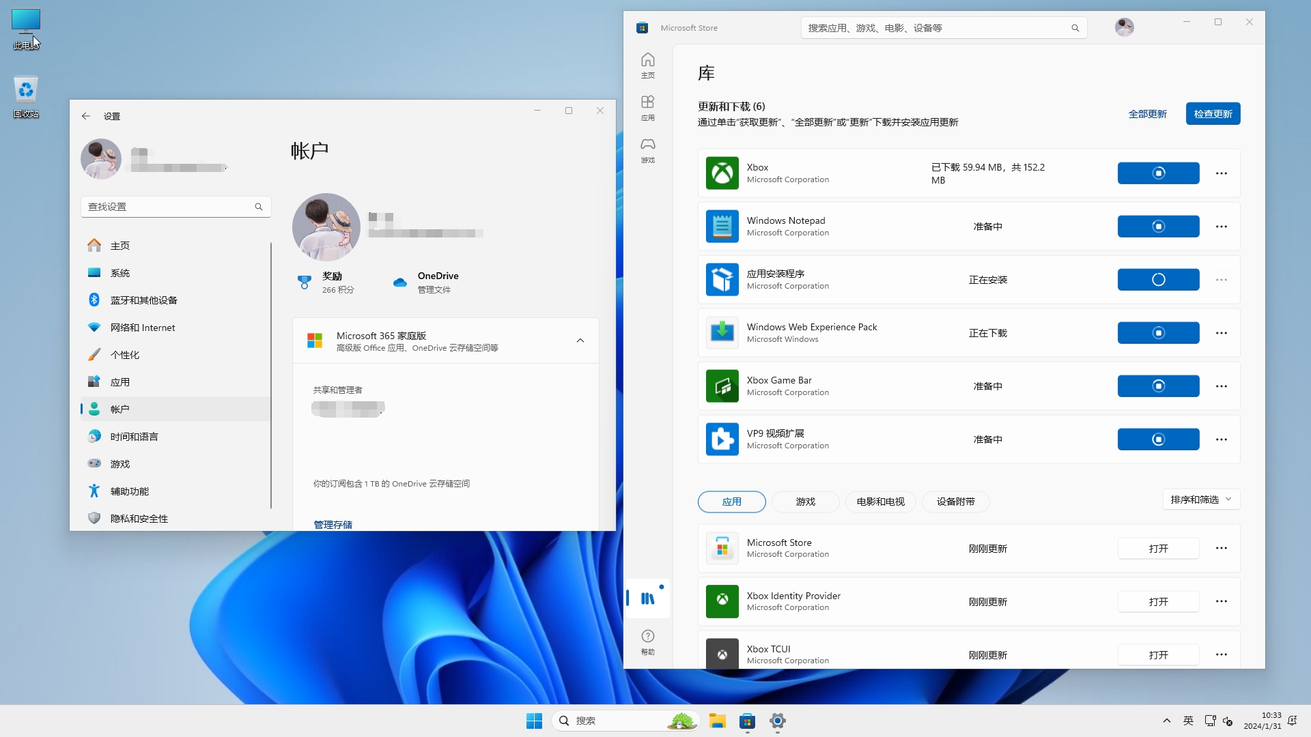Open the Store profile avatar
Viewport: 1311px width, 737px height.
[1124, 27]
